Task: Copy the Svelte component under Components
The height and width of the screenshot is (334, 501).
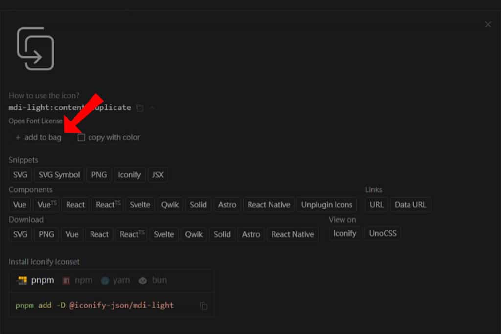Action: point(140,205)
